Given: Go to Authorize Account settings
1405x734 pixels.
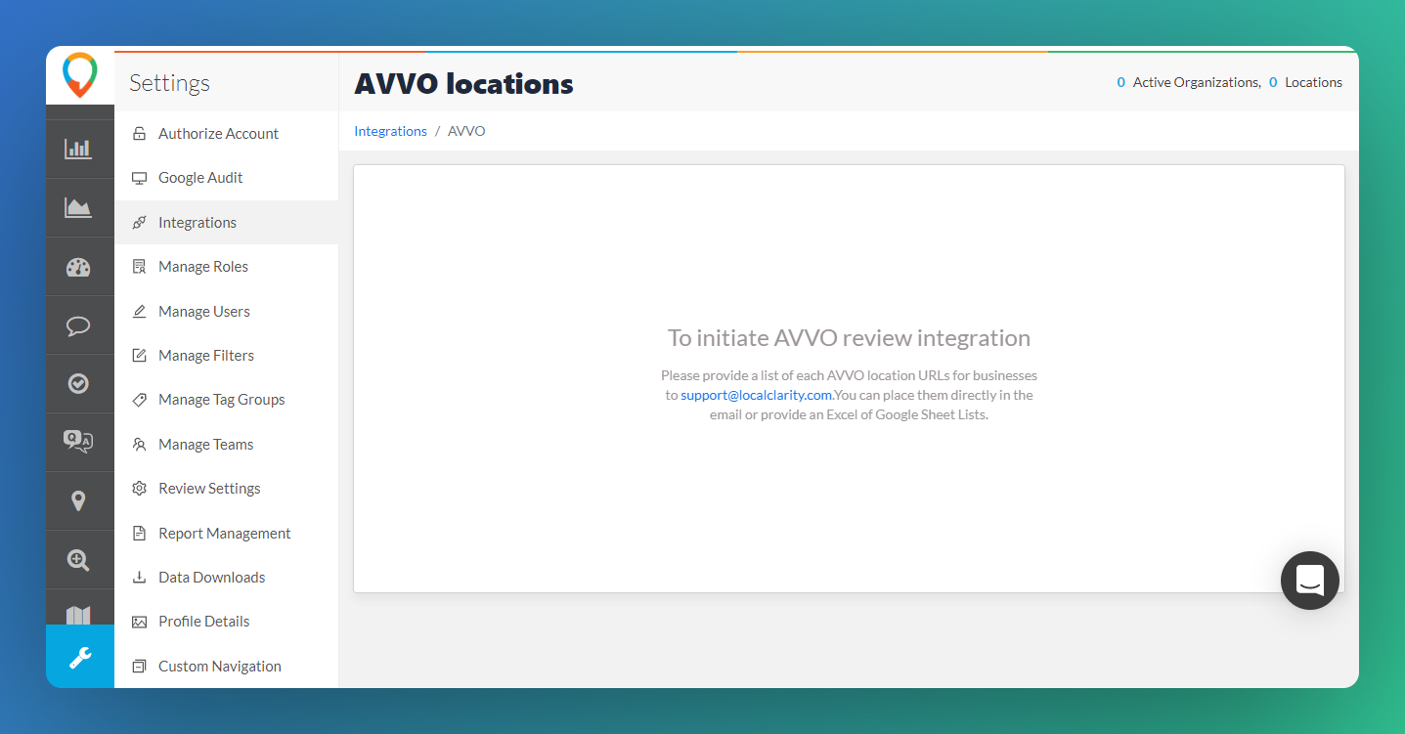Looking at the screenshot, I should (x=218, y=134).
